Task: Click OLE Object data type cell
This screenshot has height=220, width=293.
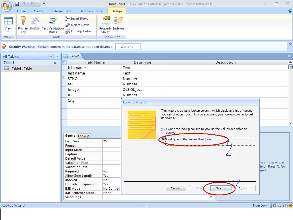Action: coord(142,89)
